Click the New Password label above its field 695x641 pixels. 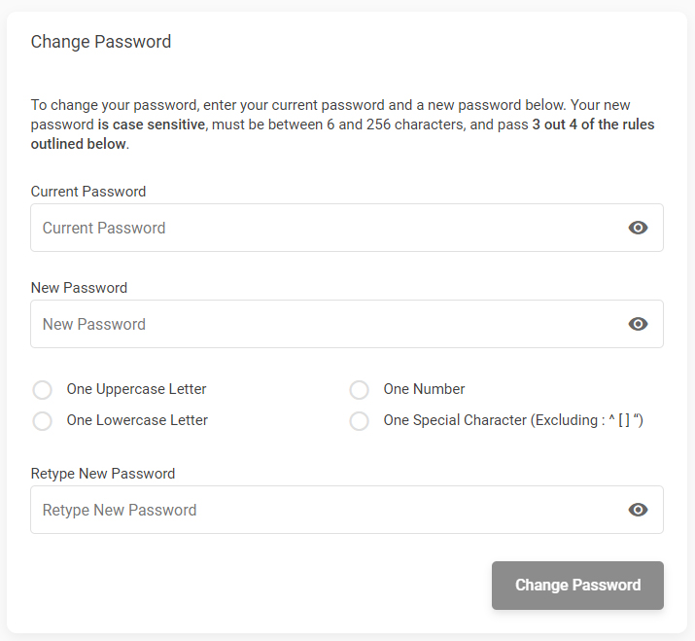(79, 288)
